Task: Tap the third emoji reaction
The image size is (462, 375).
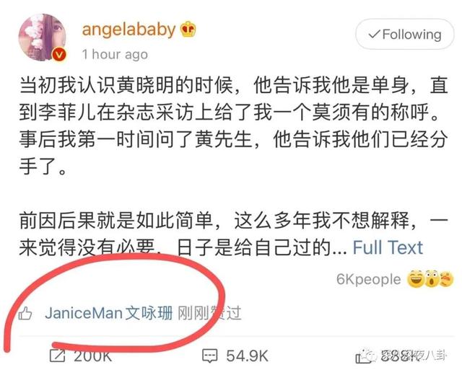Action: click(446, 279)
